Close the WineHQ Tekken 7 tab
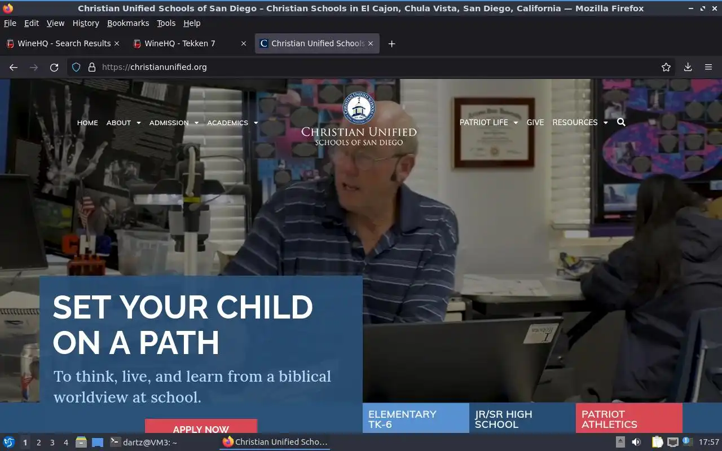This screenshot has height=451, width=722. (244, 43)
